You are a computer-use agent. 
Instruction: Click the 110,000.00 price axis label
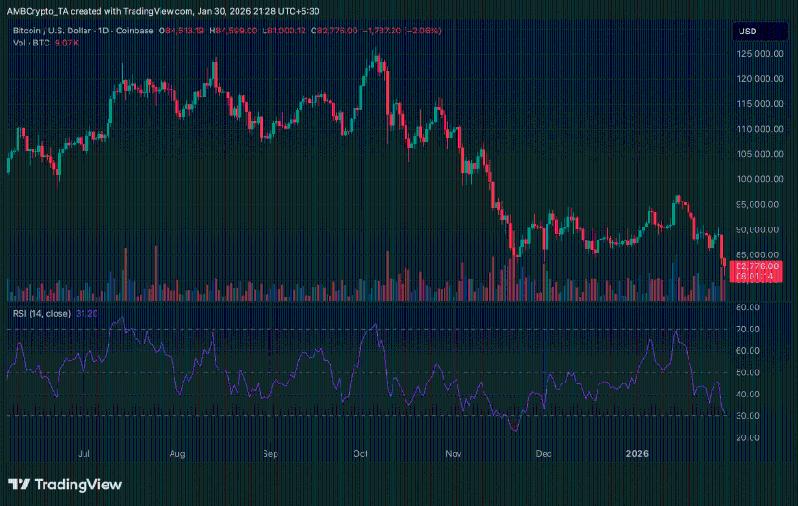pyautogui.click(x=760, y=129)
